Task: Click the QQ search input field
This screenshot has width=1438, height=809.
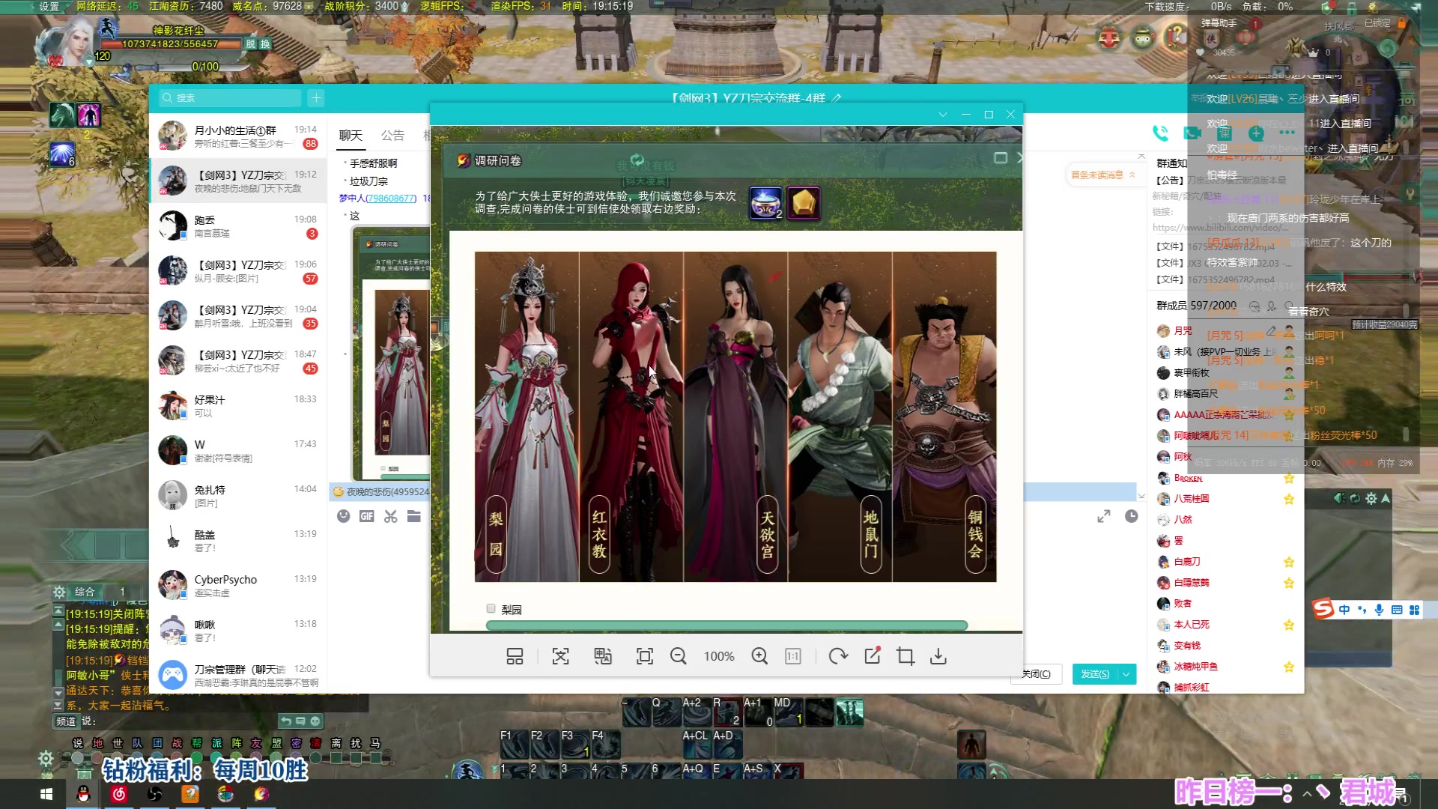Action: tap(230, 97)
